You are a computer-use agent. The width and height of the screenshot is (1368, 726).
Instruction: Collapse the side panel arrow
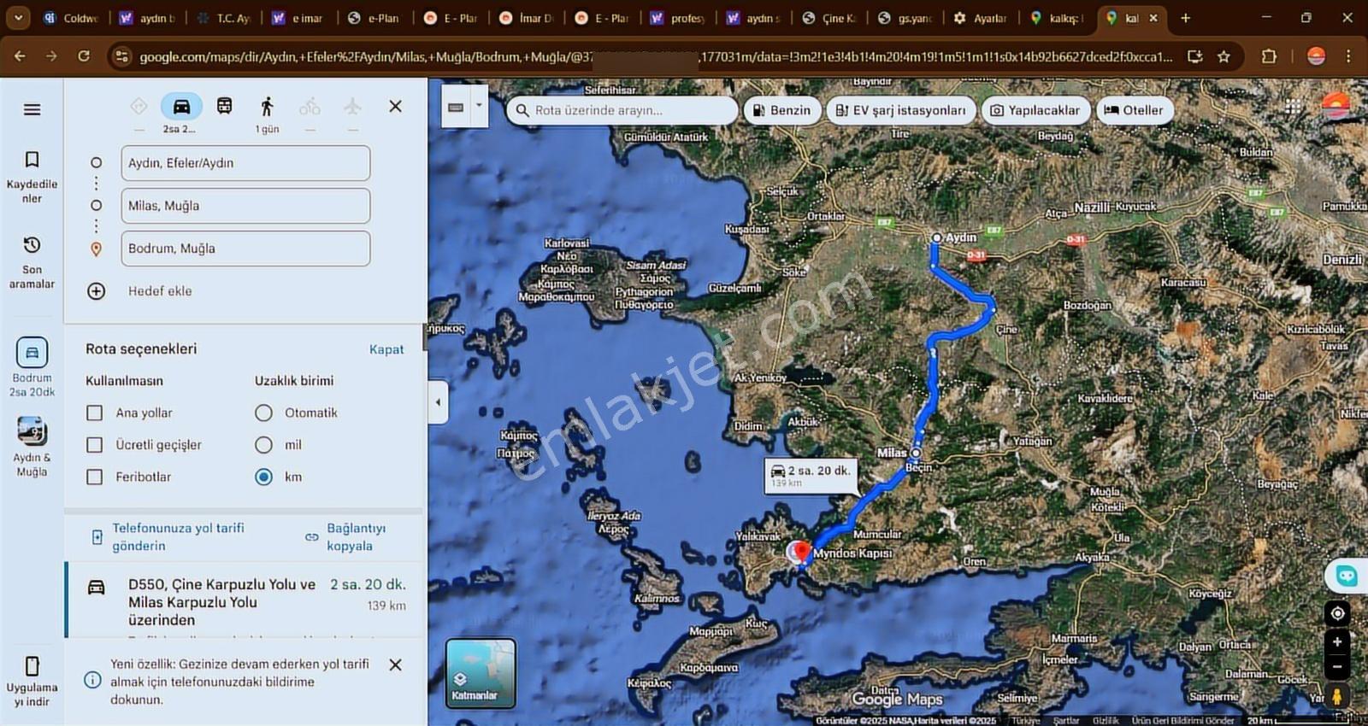(x=438, y=402)
